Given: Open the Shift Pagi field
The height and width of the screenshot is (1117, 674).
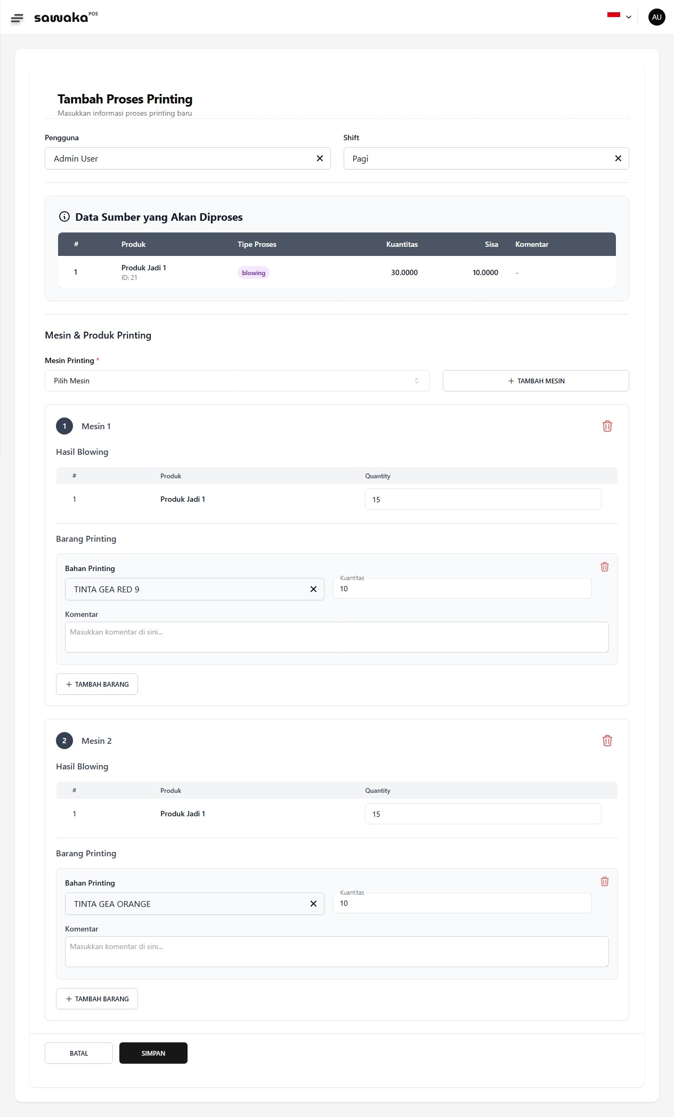Looking at the screenshot, I should (486, 158).
